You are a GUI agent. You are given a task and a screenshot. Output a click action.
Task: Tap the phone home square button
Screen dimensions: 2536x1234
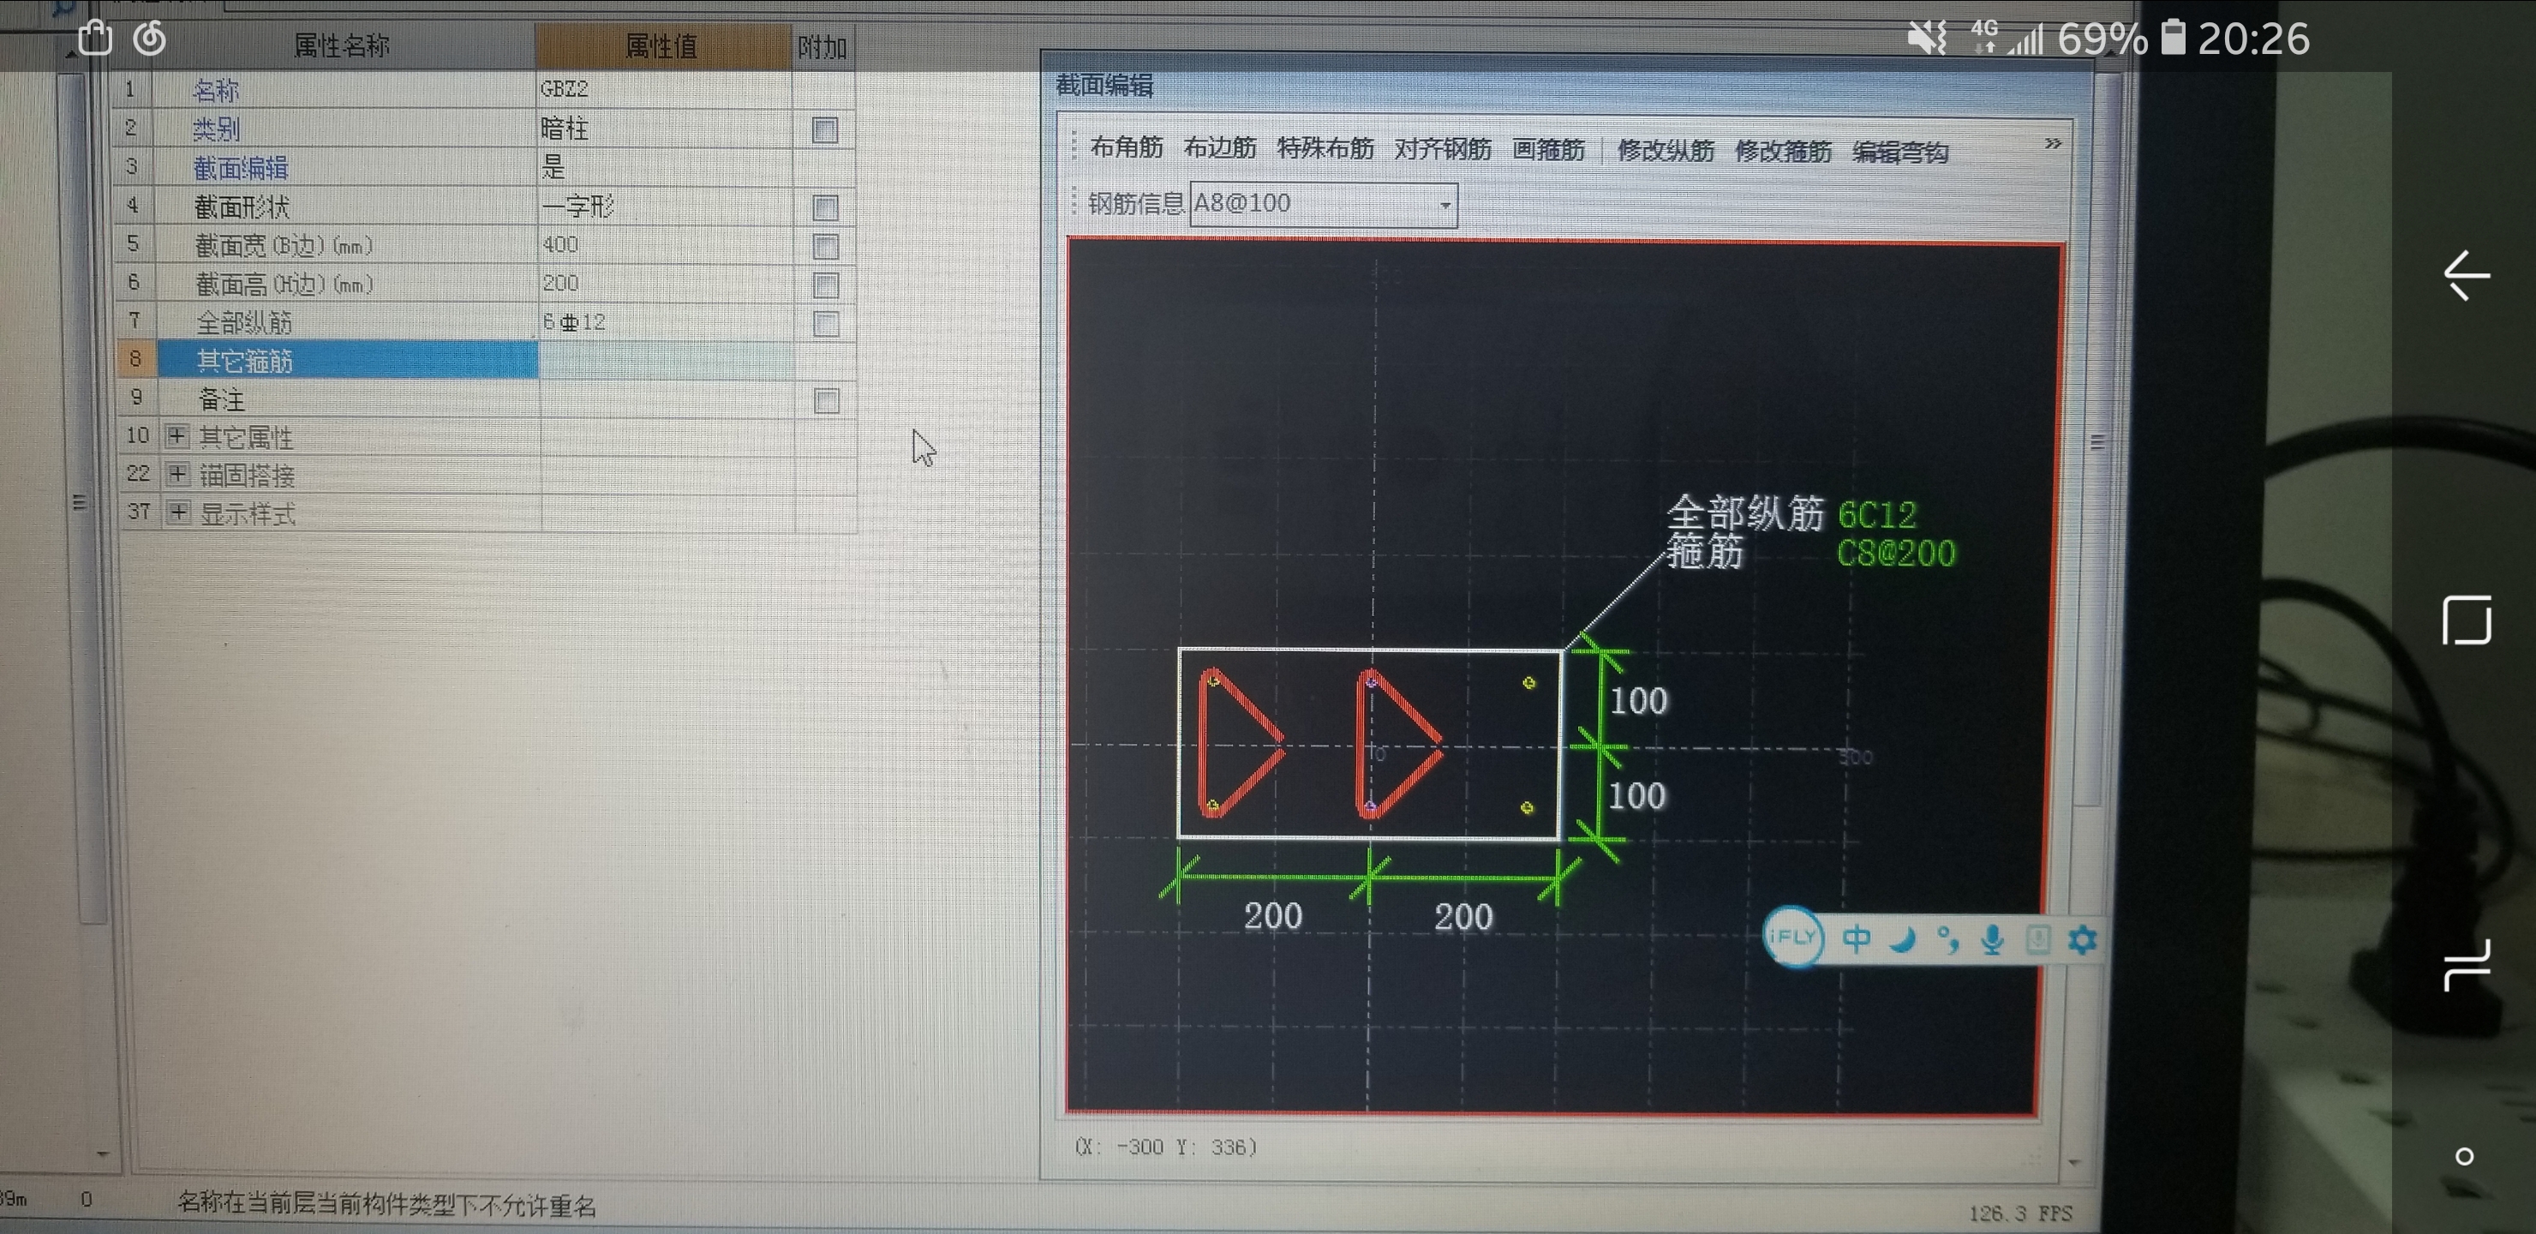click(2466, 620)
